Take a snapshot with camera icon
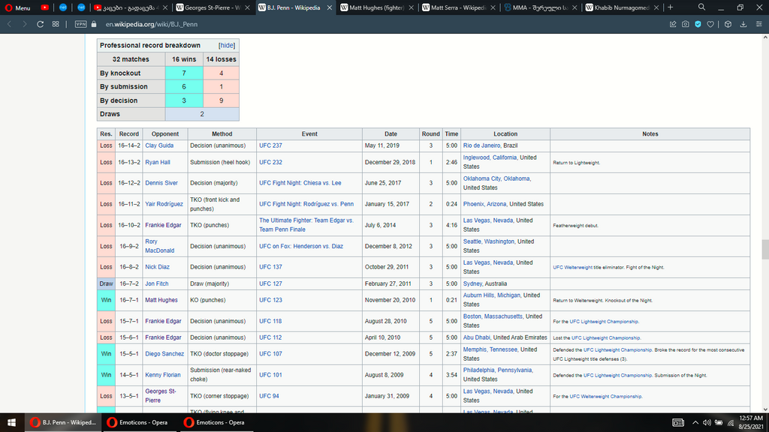Image resolution: width=769 pixels, height=432 pixels. [x=685, y=24]
